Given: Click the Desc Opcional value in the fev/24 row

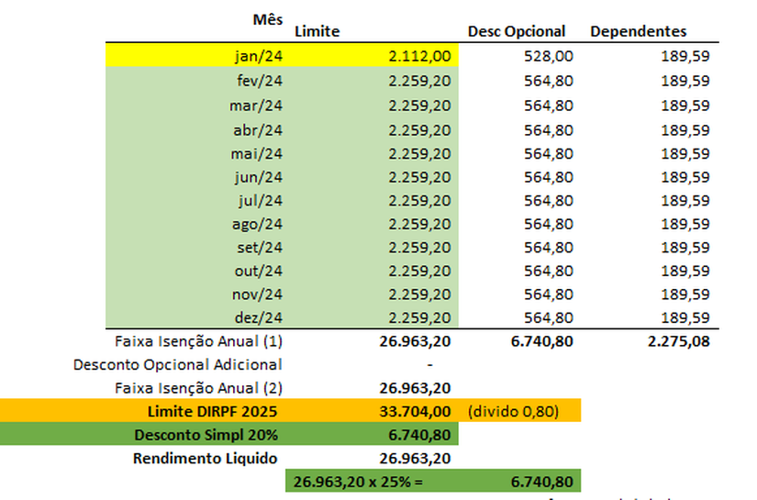Looking at the screenshot, I should (x=549, y=81).
